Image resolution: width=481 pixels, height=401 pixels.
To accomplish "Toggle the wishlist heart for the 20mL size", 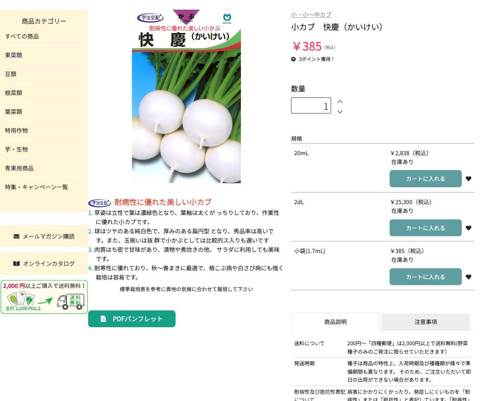I will (x=469, y=178).
